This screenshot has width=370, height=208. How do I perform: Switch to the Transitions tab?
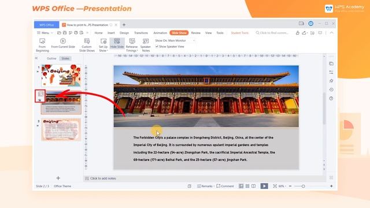141,33
